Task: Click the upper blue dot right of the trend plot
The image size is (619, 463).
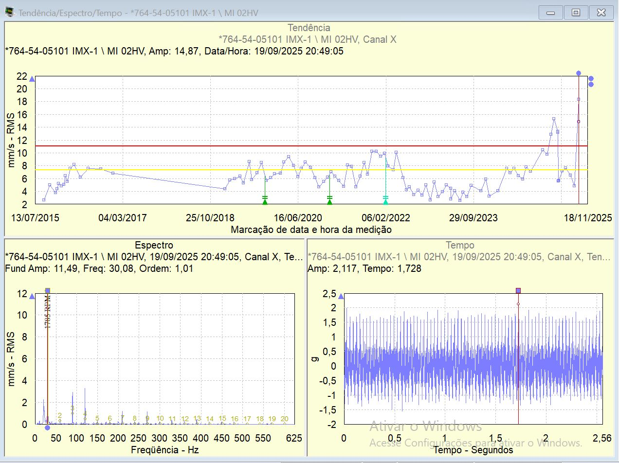Action: click(x=591, y=78)
